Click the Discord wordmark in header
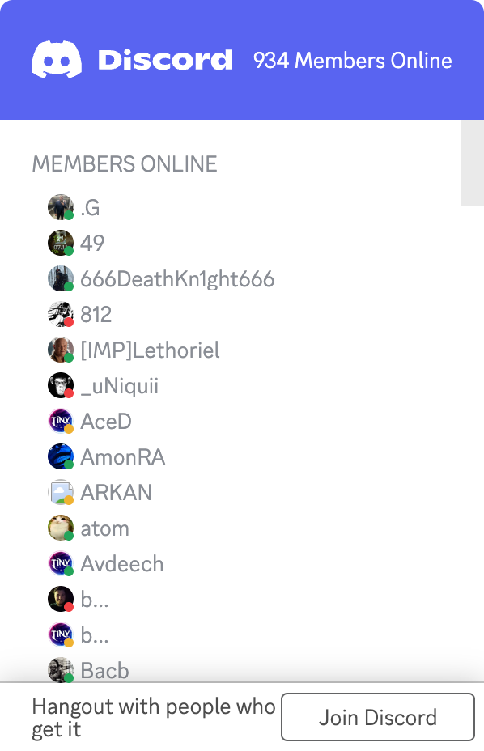Viewport: 484px width, 751px height. (165, 60)
